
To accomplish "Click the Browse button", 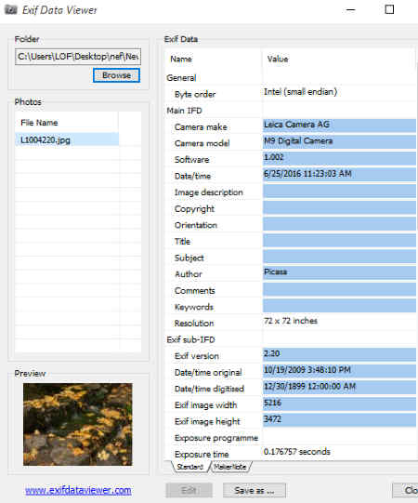I will (x=116, y=75).
